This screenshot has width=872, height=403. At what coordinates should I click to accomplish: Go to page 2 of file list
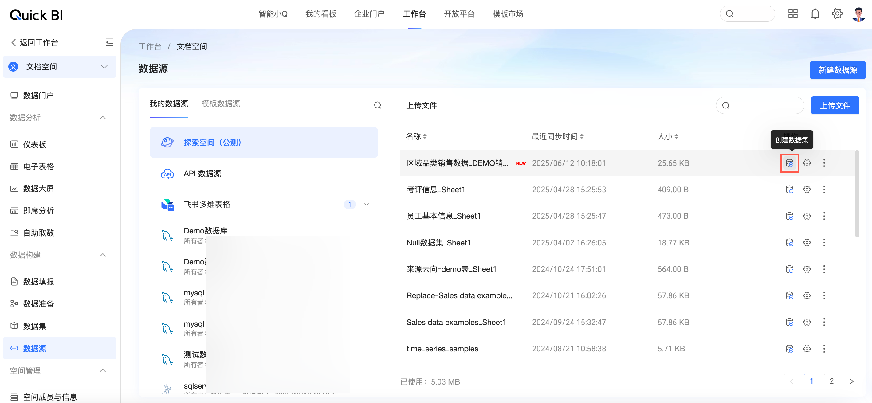[x=831, y=381]
